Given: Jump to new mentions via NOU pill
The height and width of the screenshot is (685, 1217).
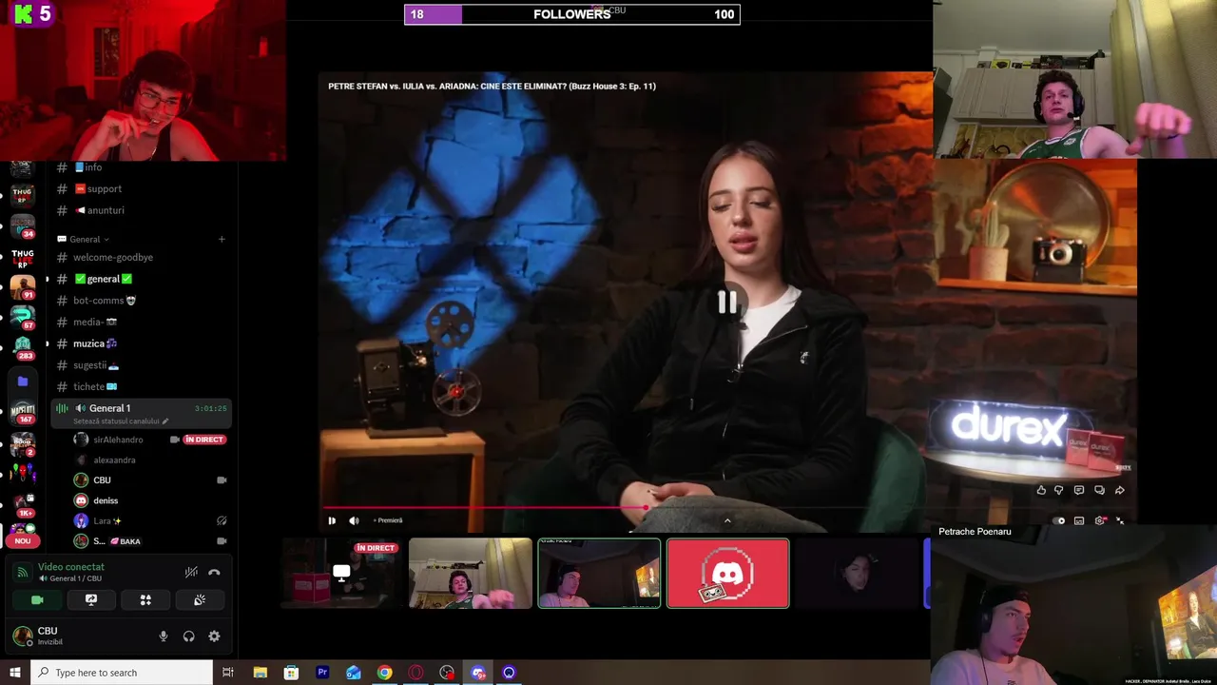Looking at the screenshot, I should click(22, 540).
